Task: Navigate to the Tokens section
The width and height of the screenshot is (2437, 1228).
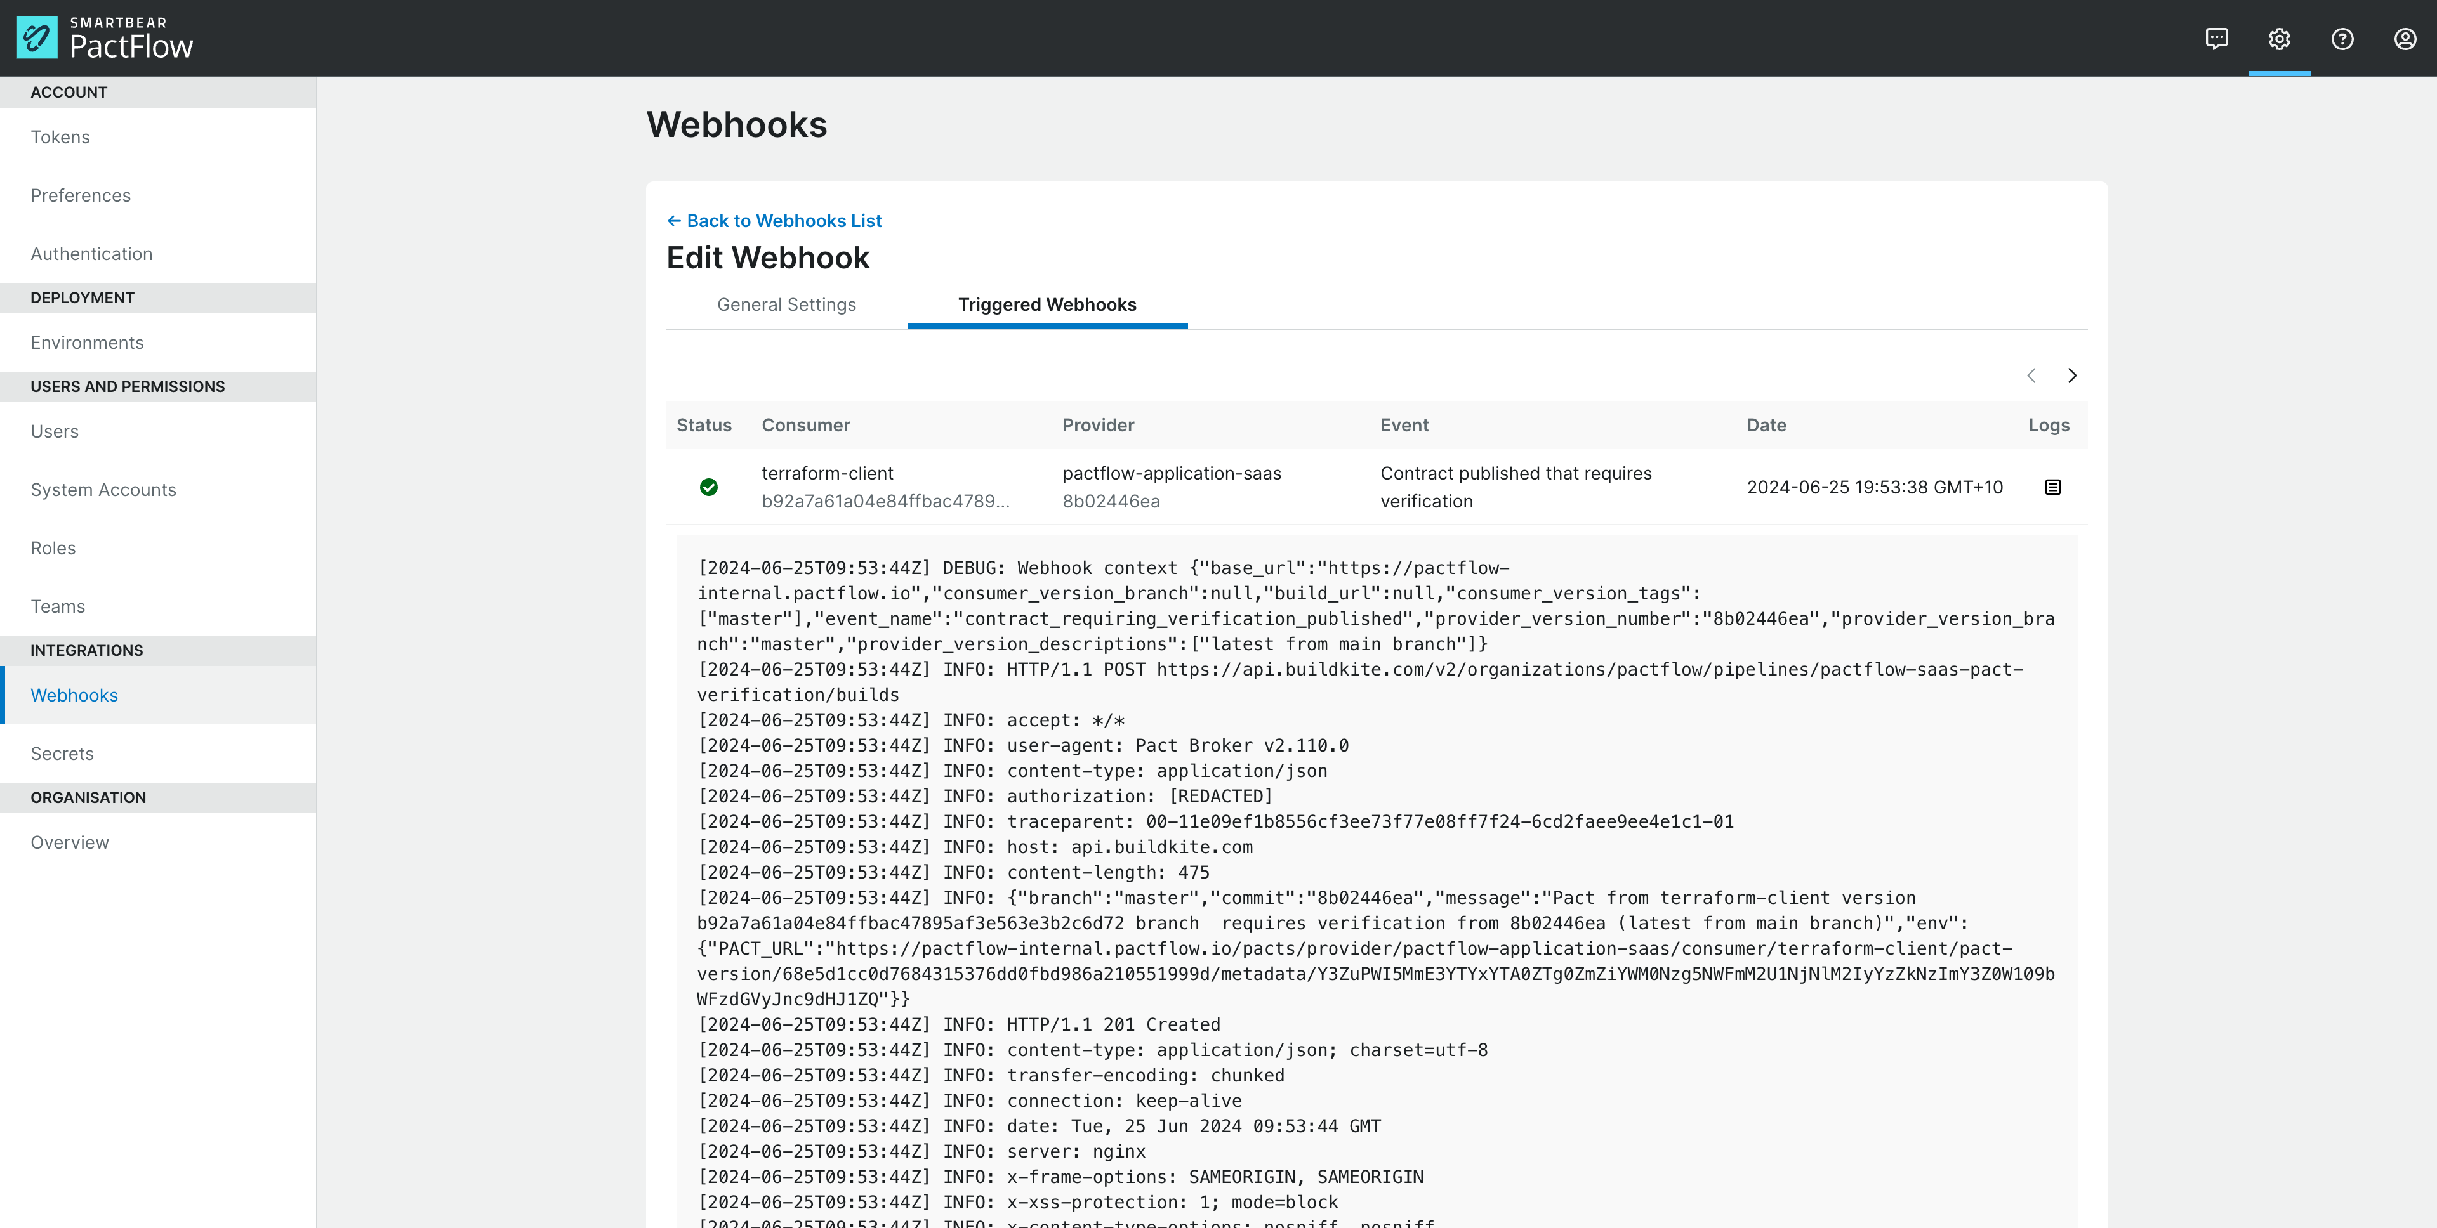Action: (60, 137)
